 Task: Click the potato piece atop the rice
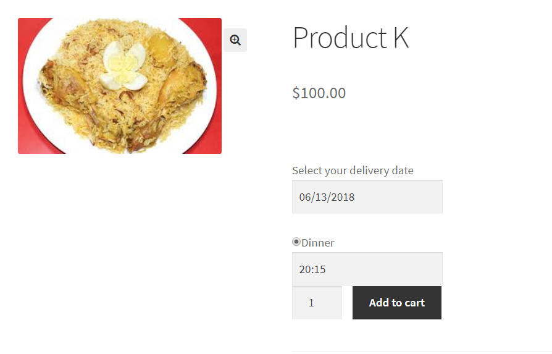point(162,48)
